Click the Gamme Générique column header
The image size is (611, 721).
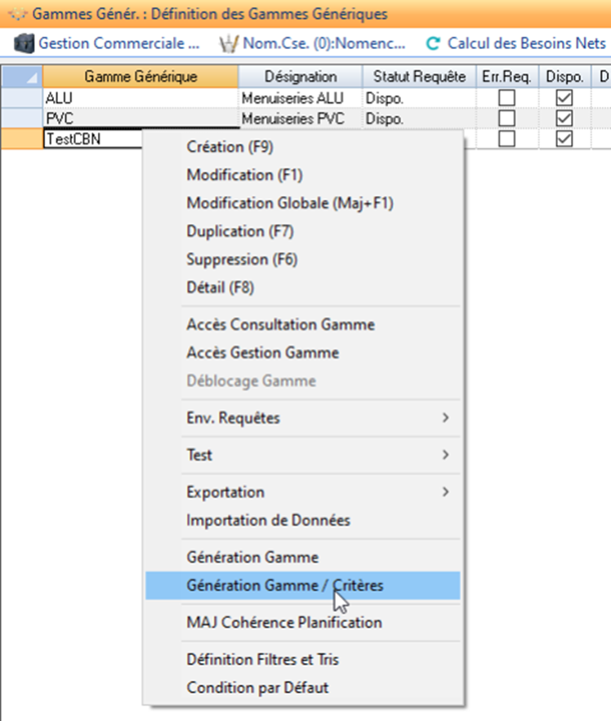(x=140, y=77)
